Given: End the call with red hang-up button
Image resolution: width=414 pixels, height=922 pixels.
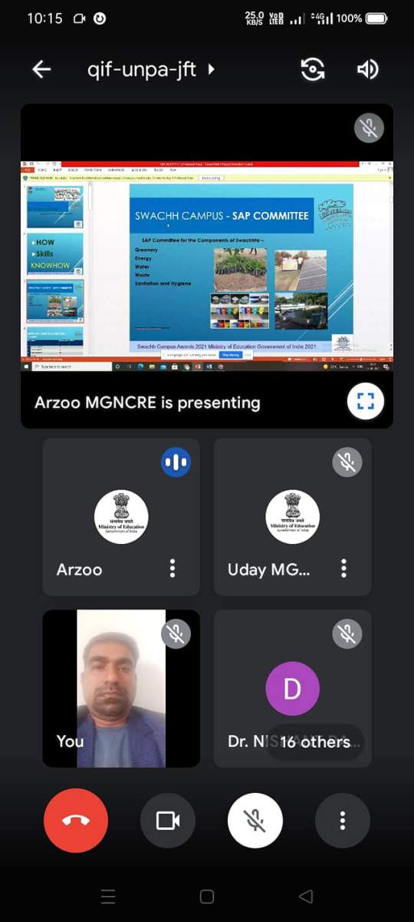Looking at the screenshot, I should [x=76, y=821].
